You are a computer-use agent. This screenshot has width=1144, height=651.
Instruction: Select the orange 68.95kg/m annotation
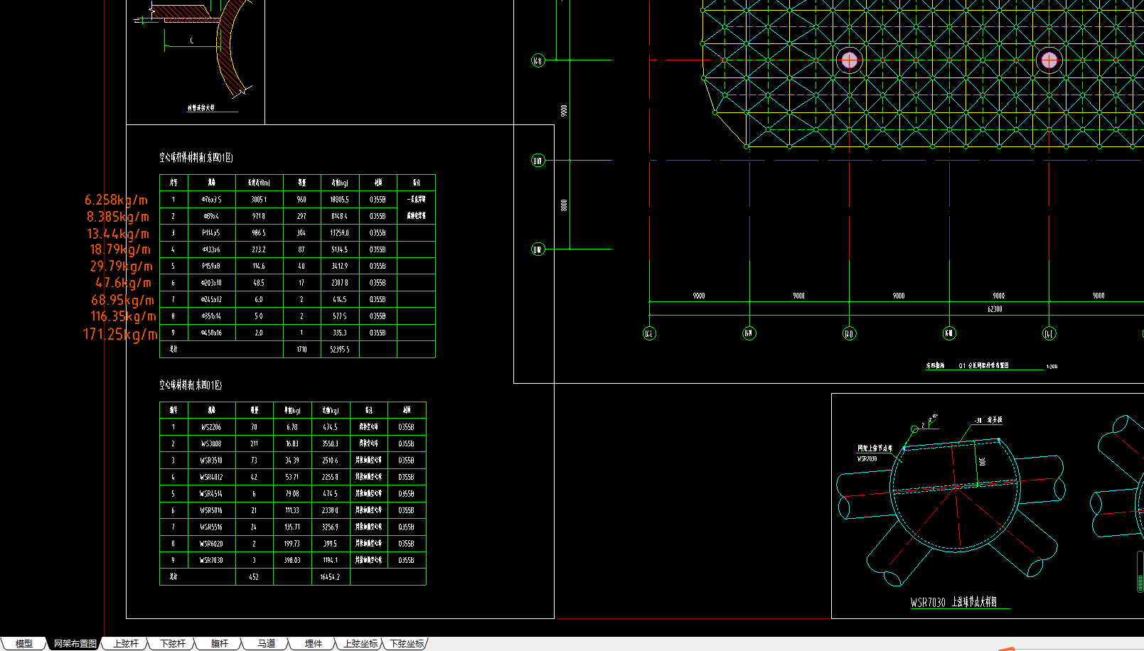pos(123,300)
